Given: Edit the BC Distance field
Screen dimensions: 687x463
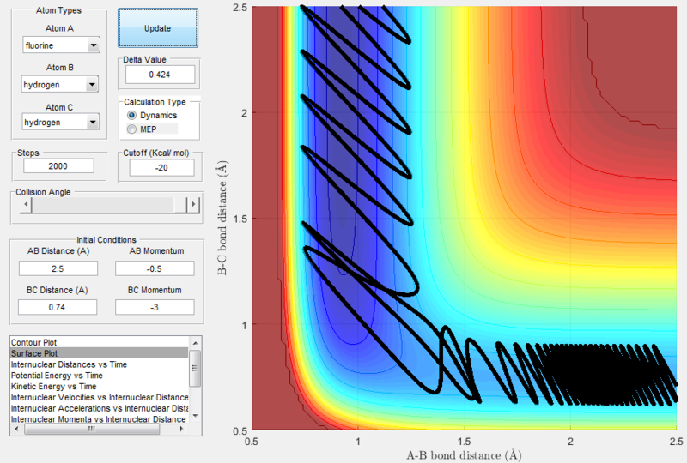Looking at the screenshot, I should tap(58, 307).
